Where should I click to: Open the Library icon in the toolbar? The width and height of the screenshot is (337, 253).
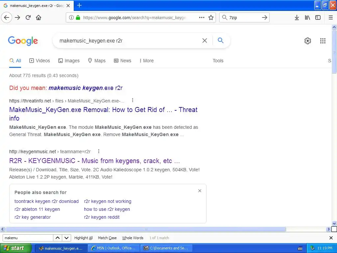click(x=307, y=17)
